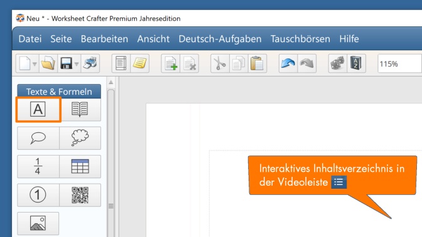
Task: Click the sidebar vertical scrollbar handle
Action: (x=111, y=206)
